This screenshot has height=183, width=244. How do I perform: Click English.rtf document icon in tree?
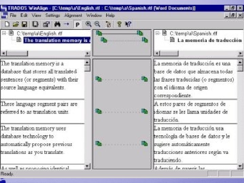click(x=12, y=33)
